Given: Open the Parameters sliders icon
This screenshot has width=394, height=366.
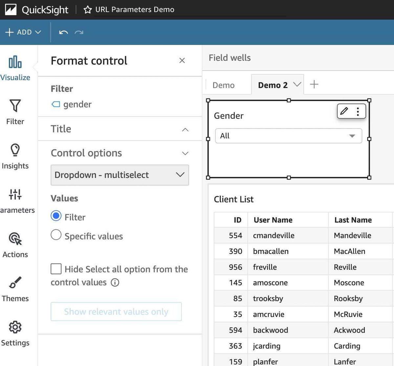Looking at the screenshot, I should 15,195.
